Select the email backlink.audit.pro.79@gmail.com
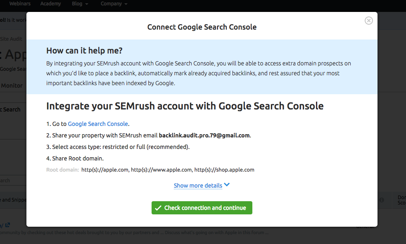Screen dimensions: 406x244 [x=204, y=135]
